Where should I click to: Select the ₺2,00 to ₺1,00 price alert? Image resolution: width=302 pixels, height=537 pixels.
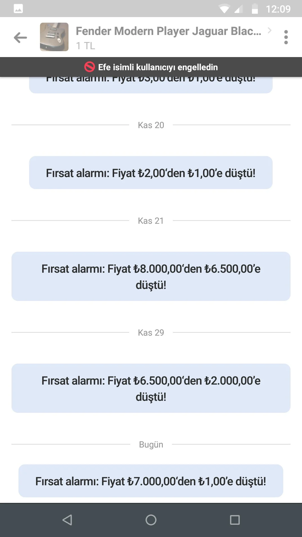point(151,173)
